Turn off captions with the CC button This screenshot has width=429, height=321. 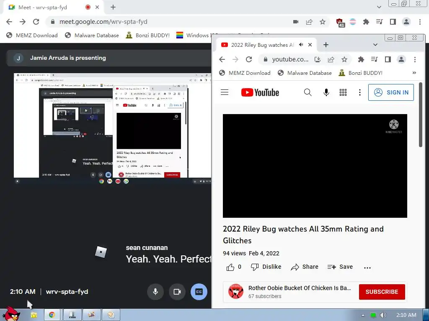(199, 291)
